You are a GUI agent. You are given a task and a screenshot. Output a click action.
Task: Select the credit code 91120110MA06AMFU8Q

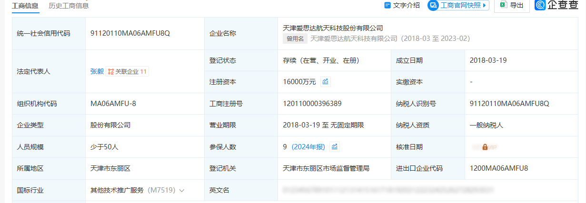click(x=130, y=33)
